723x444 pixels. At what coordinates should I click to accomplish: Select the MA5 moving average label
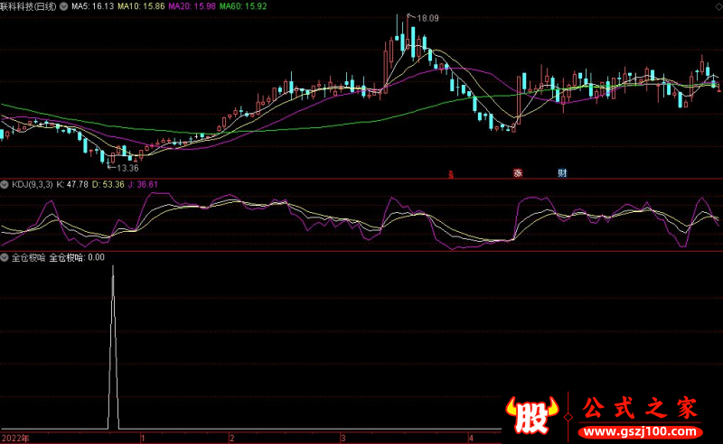(x=92, y=5)
